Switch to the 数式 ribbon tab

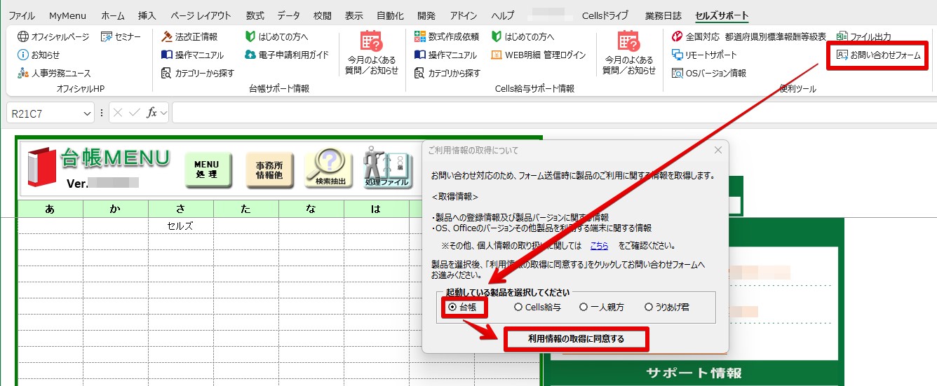tap(255, 15)
